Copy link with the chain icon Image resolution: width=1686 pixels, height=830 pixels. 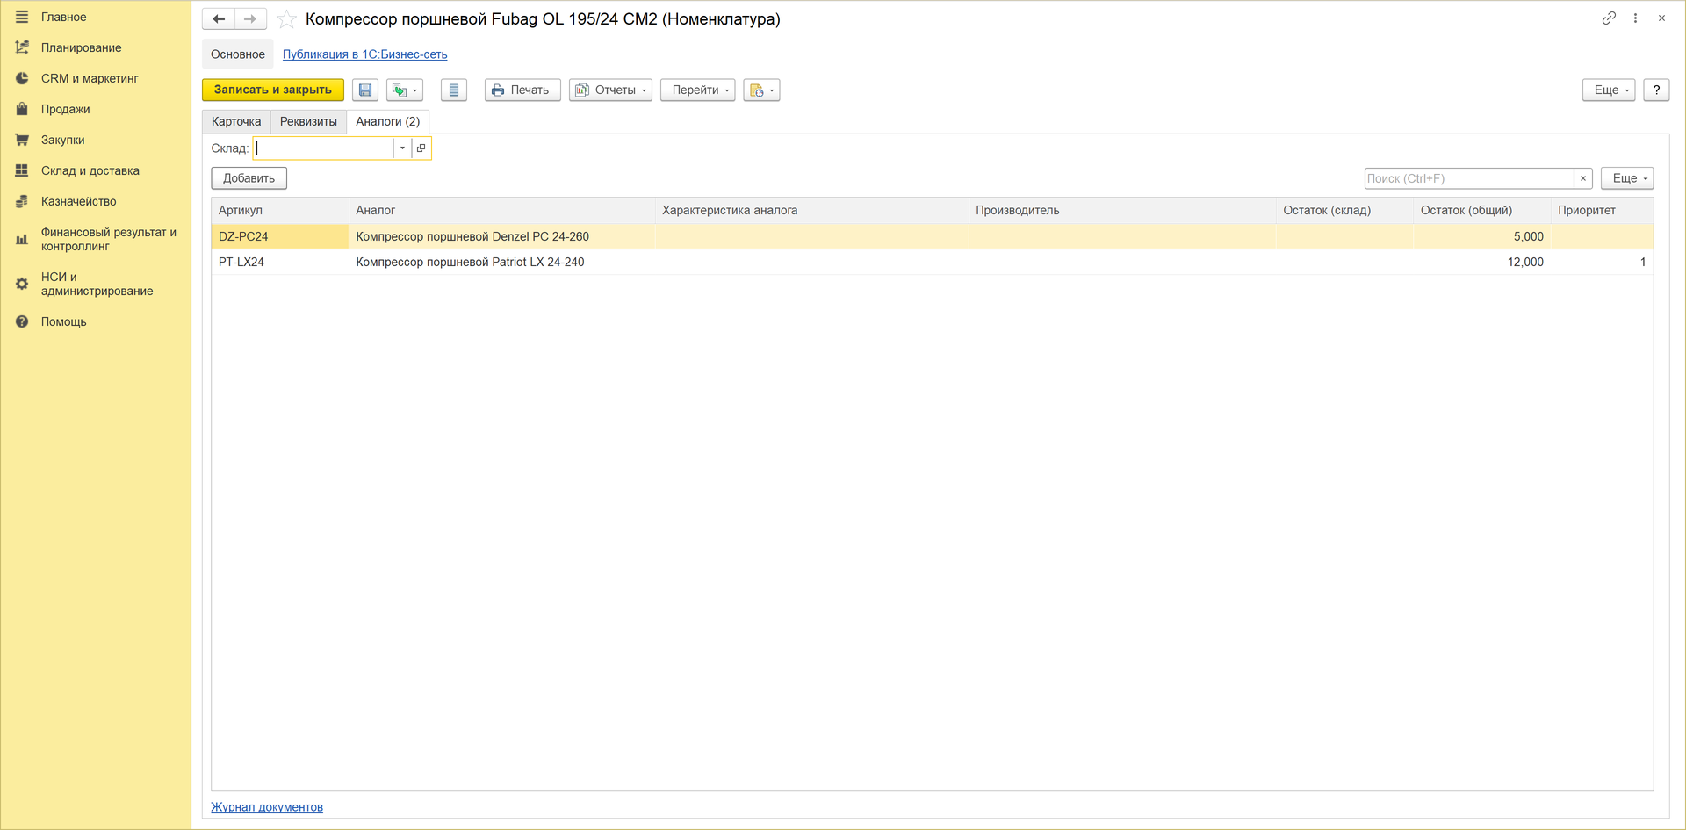click(x=1609, y=18)
